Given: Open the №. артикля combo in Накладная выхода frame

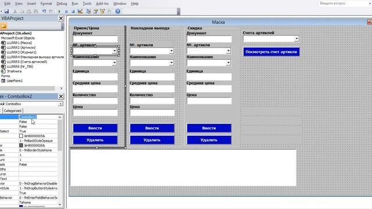Looking at the screenshot, I should 171,51.
